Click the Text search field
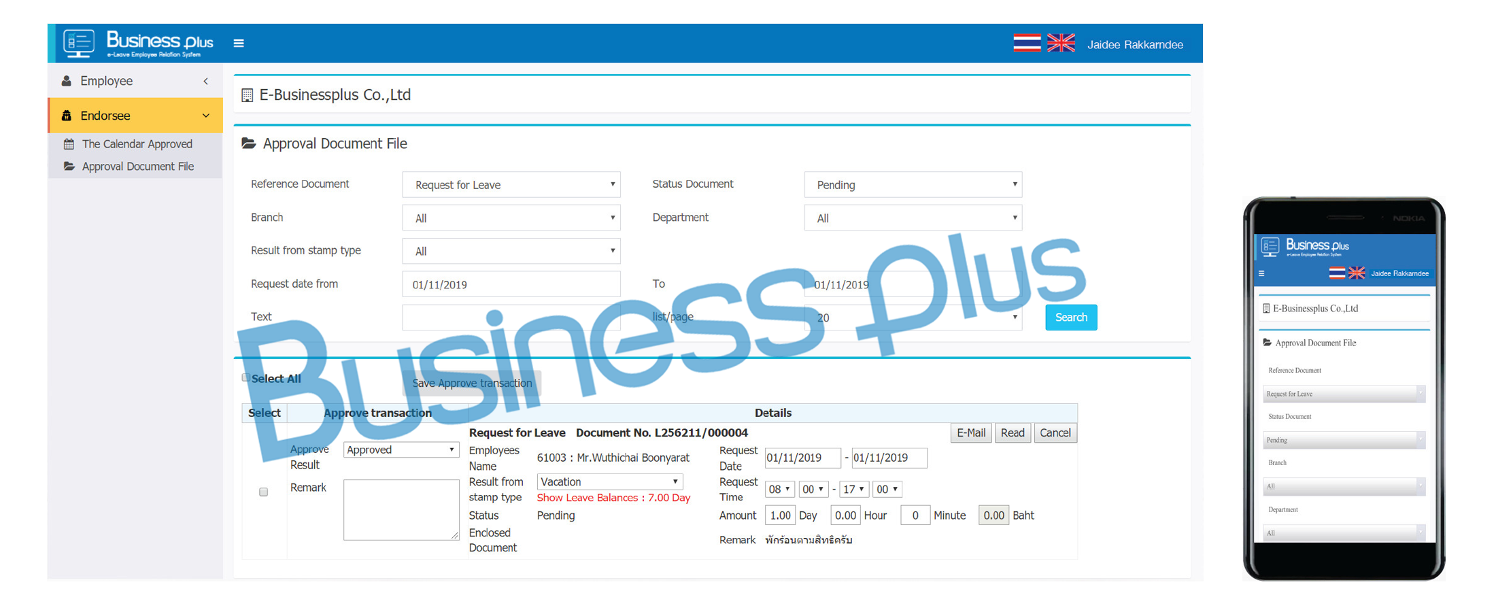The height and width of the screenshot is (612, 1496). point(511,318)
